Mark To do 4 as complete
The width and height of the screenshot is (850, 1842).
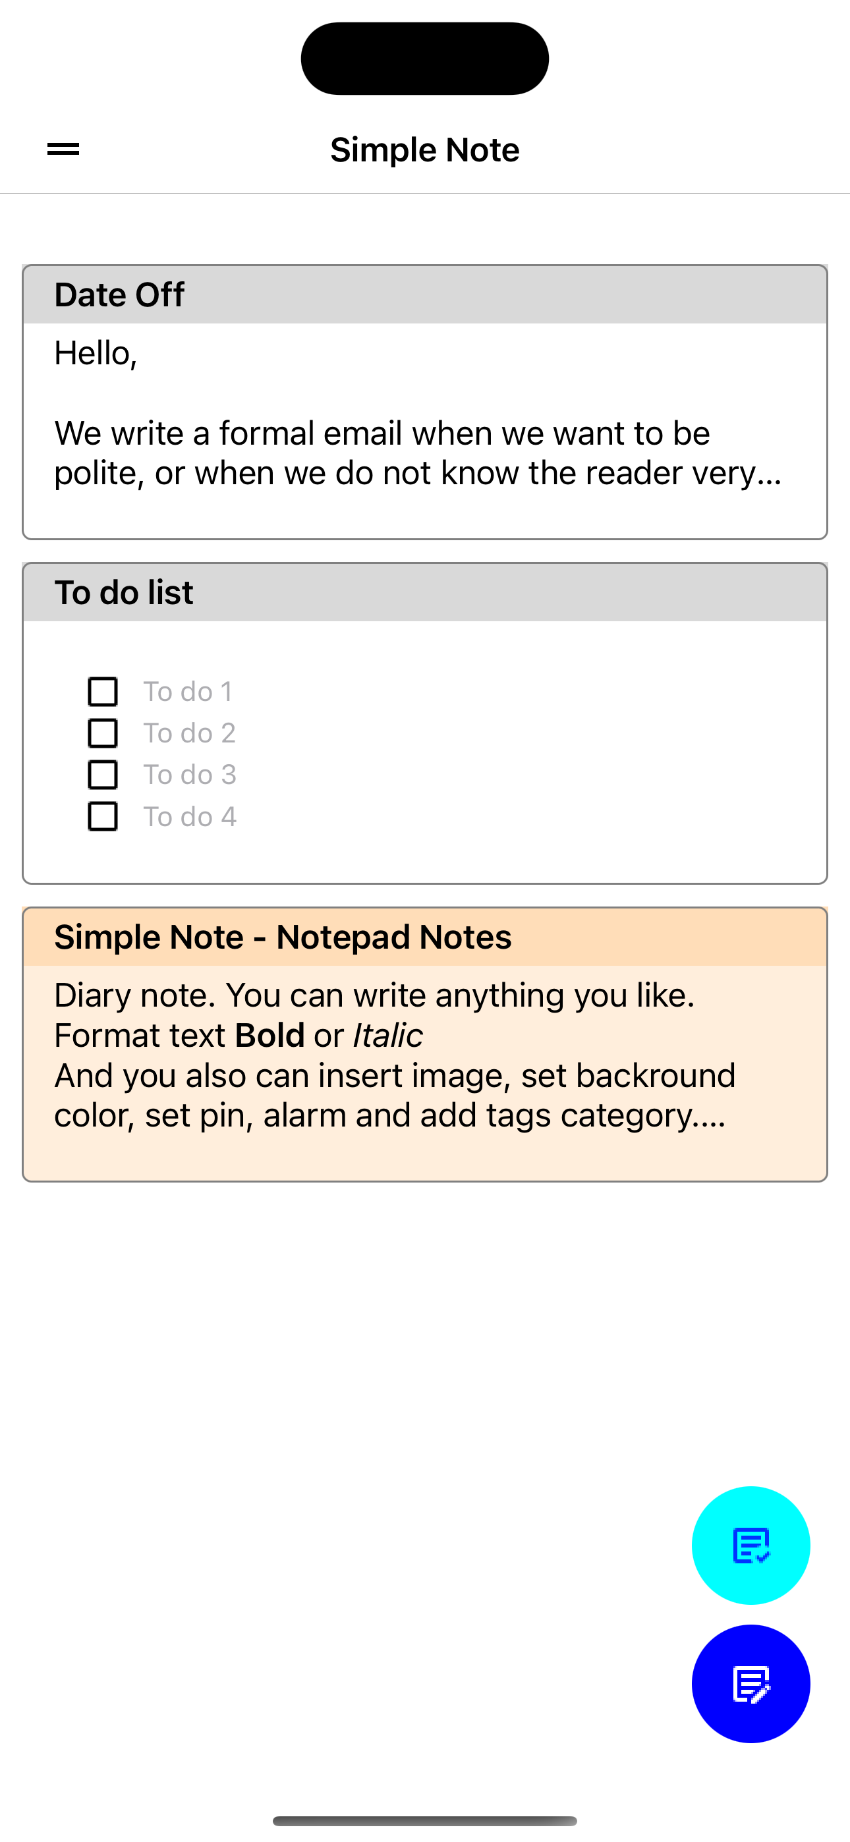(103, 816)
